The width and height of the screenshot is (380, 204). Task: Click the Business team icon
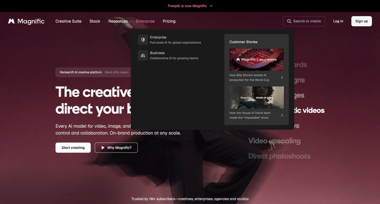pyautogui.click(x=143, y=55)
